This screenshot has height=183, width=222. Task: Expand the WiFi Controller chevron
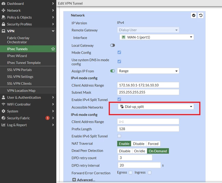click(53, 104)
